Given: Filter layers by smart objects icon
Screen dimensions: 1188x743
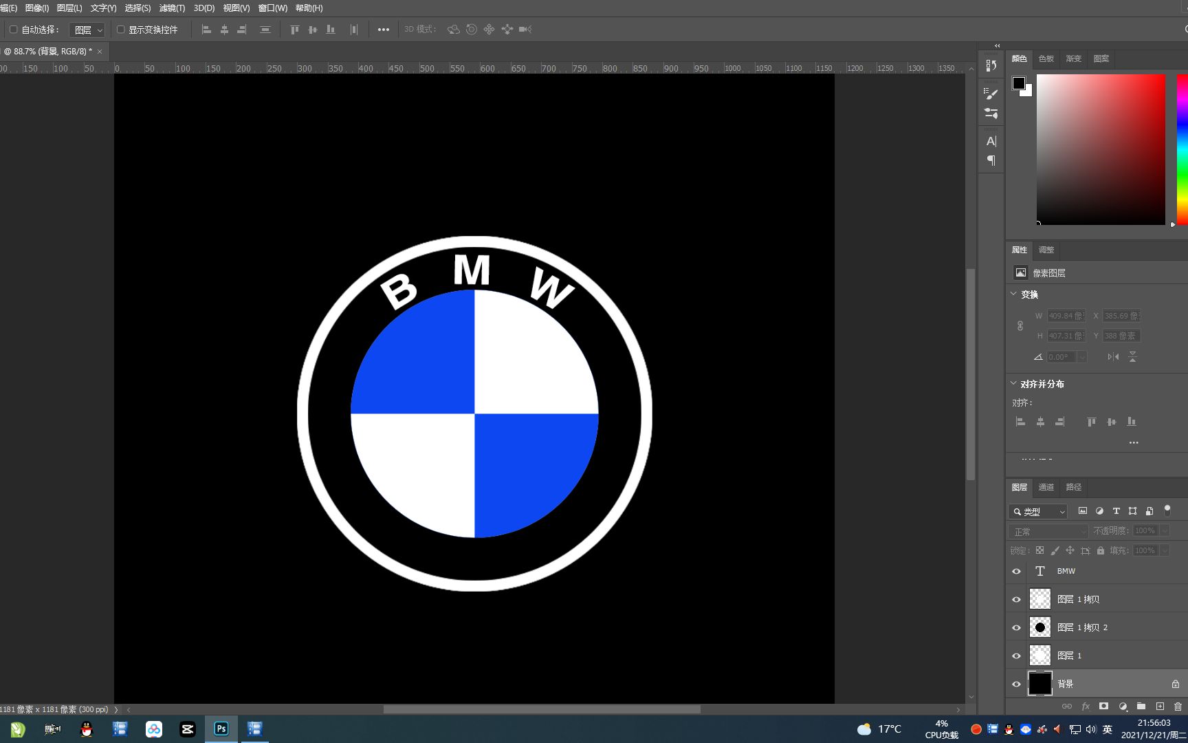Looking at the screenshot, I should 1149,511.
